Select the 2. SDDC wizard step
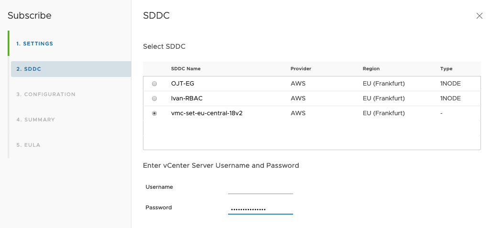Screen dimensions: 491x228 (x=29, y=69)
